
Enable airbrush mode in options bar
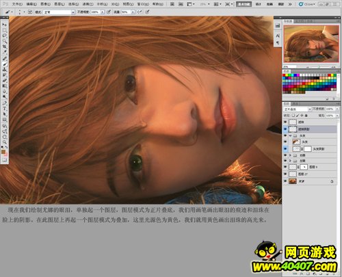click(x=140, y=12)
